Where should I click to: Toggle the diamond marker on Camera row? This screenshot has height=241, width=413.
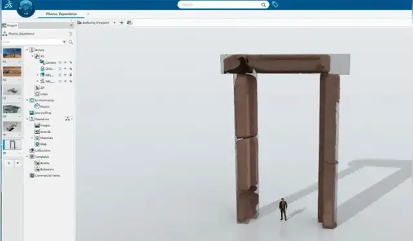tap(60, 63)
